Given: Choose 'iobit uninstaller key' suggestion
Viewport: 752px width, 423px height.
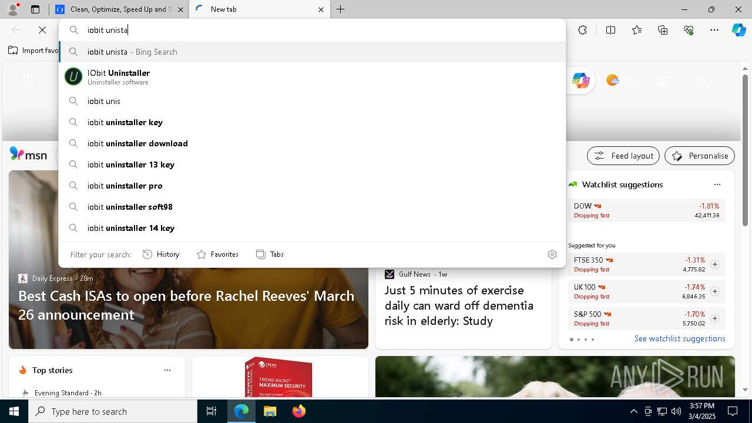Looking at the screenshot, I should (x=312, y=122).
